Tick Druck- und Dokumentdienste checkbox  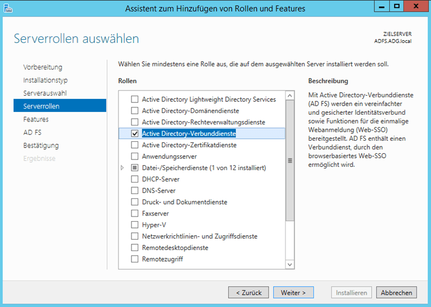point(135,202)
